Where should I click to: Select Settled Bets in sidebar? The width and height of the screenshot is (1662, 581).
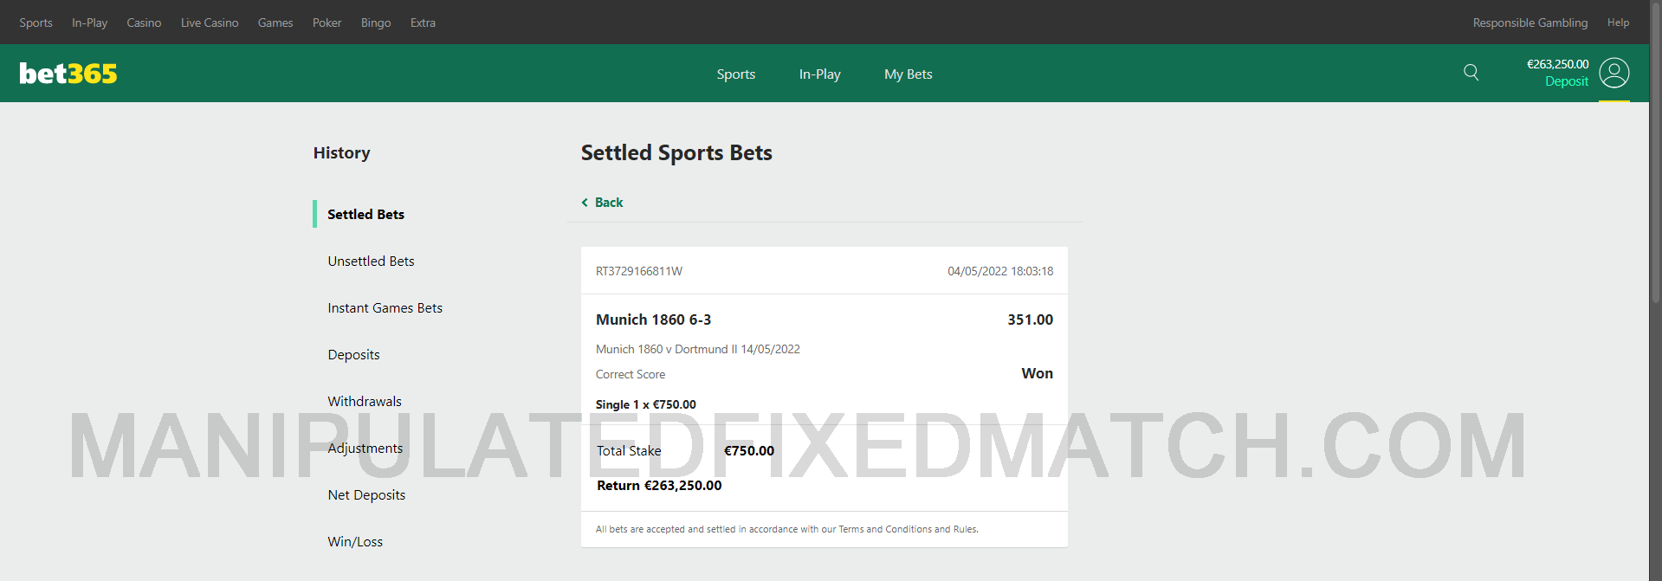[365, 215]
